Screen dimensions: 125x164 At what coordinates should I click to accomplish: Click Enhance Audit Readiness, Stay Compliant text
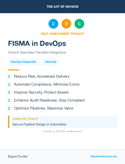tap(49, 100)
